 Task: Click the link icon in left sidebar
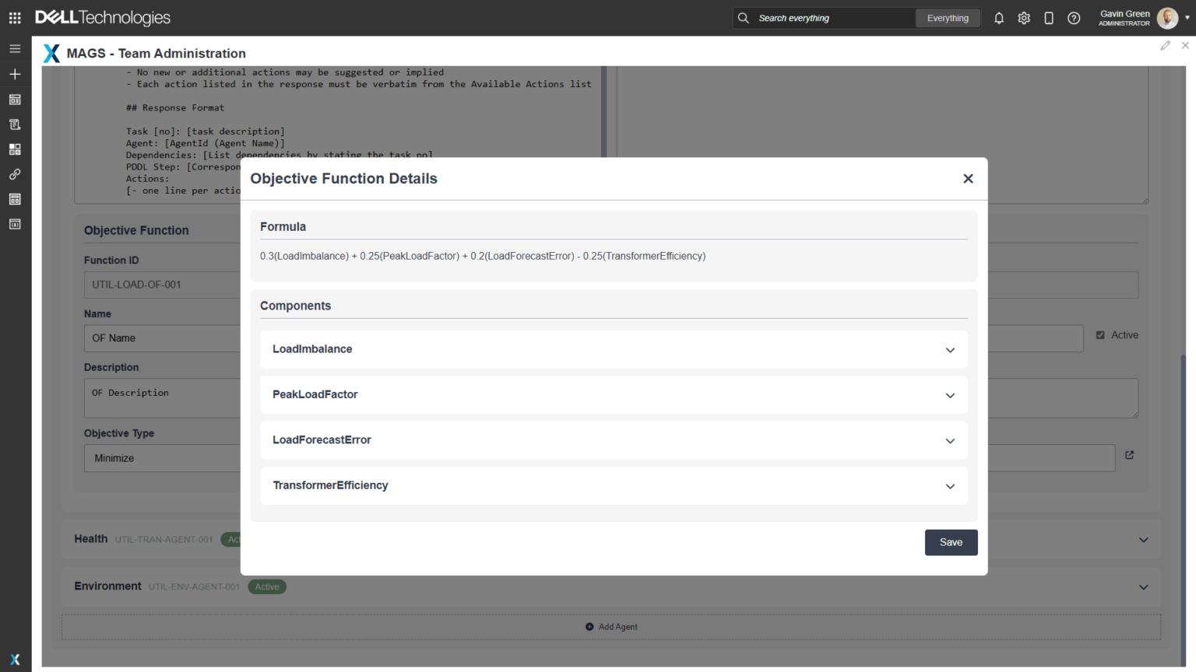15,174
